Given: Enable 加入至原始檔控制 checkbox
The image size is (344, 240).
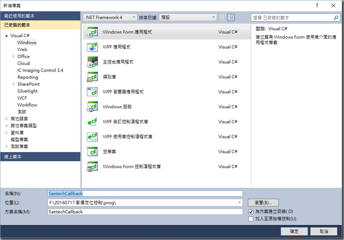Looking at the screenshot, I should pyautogui.click(x=251, y=219).
